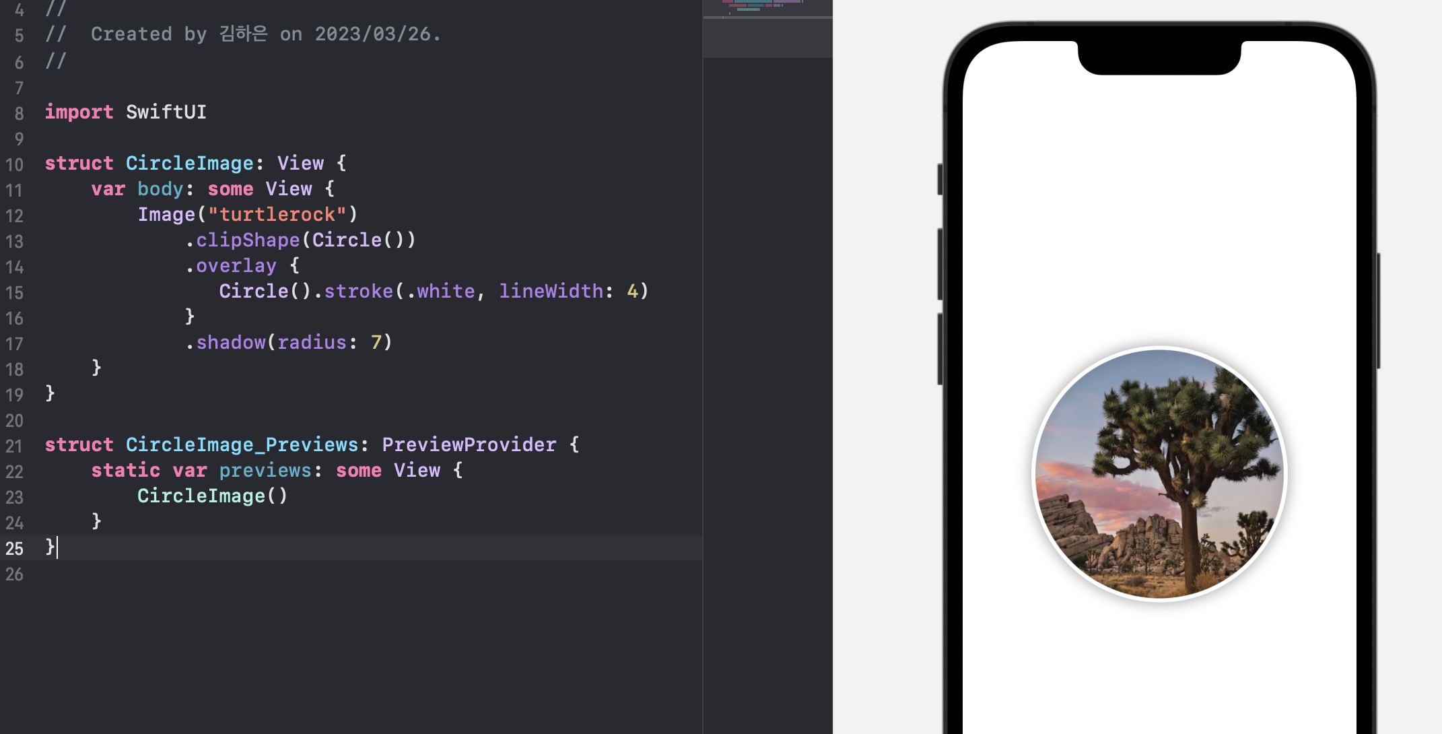The image size is (1442, 734).
Task: Click the lineWidth parameter label
Action: 551,292
